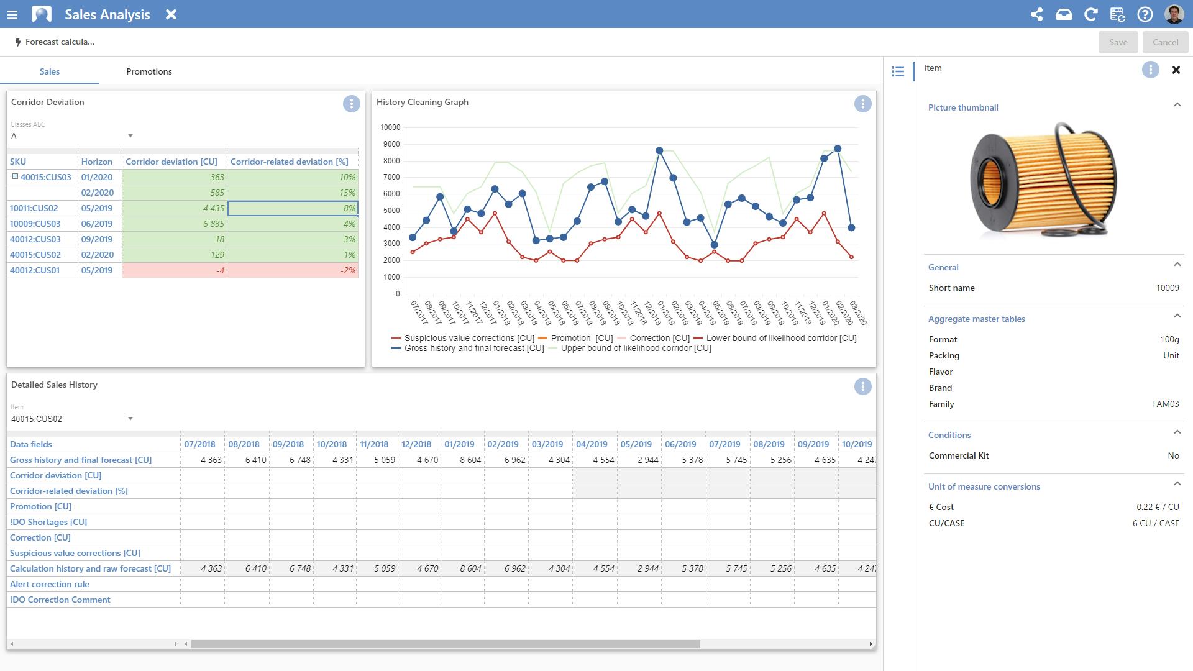Select the Sales tab
1193x671 pixels.
coord(50,71)
